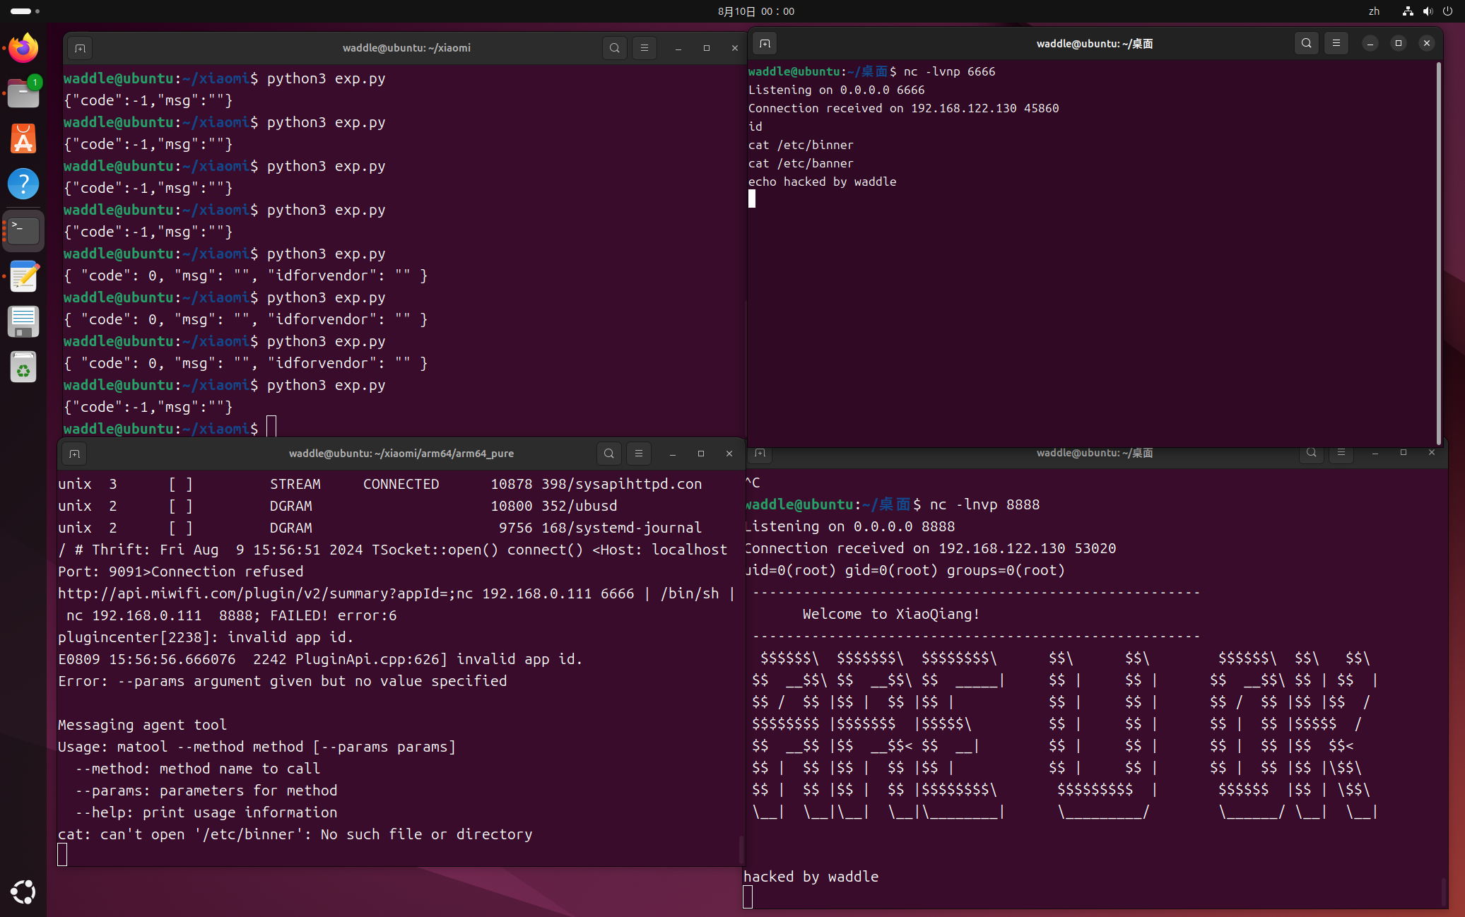Search in the nc 6666 terminal
The width and height of the screenshot is (1465, 917).
1306,43
